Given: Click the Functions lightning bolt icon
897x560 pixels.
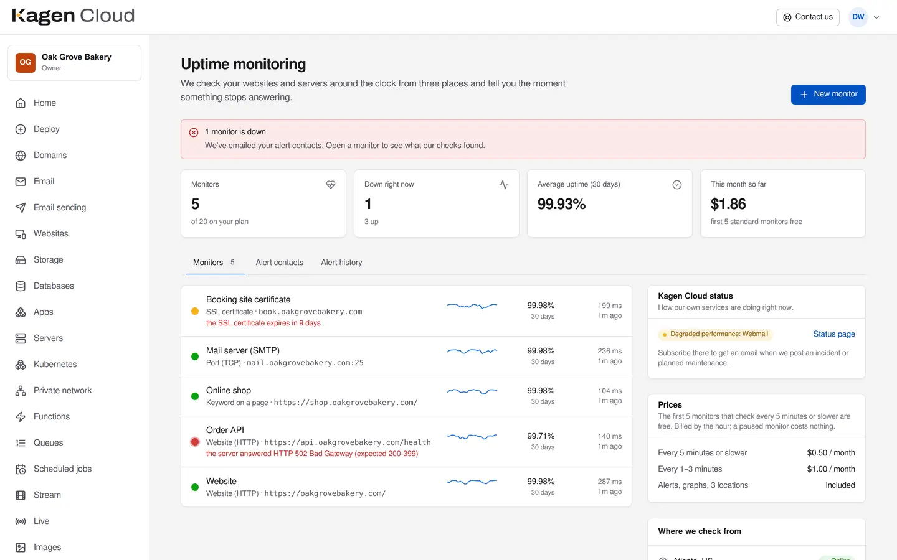Looking at the screenshot, I should [21, 417].
